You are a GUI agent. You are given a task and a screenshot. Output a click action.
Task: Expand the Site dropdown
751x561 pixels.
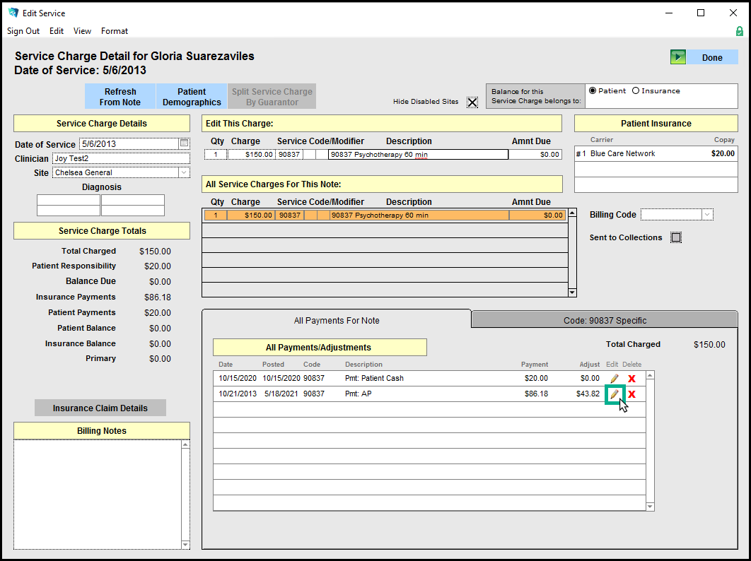coord(184,172)
